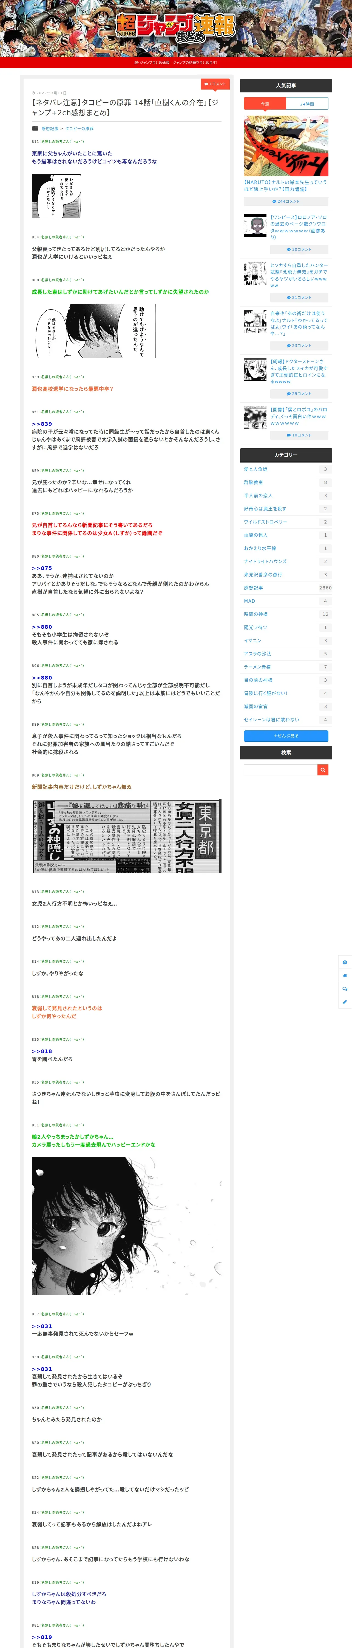352x1648 pixels.
Task: Click the >>818 reply anchor
Action: tap(42, 1051)
